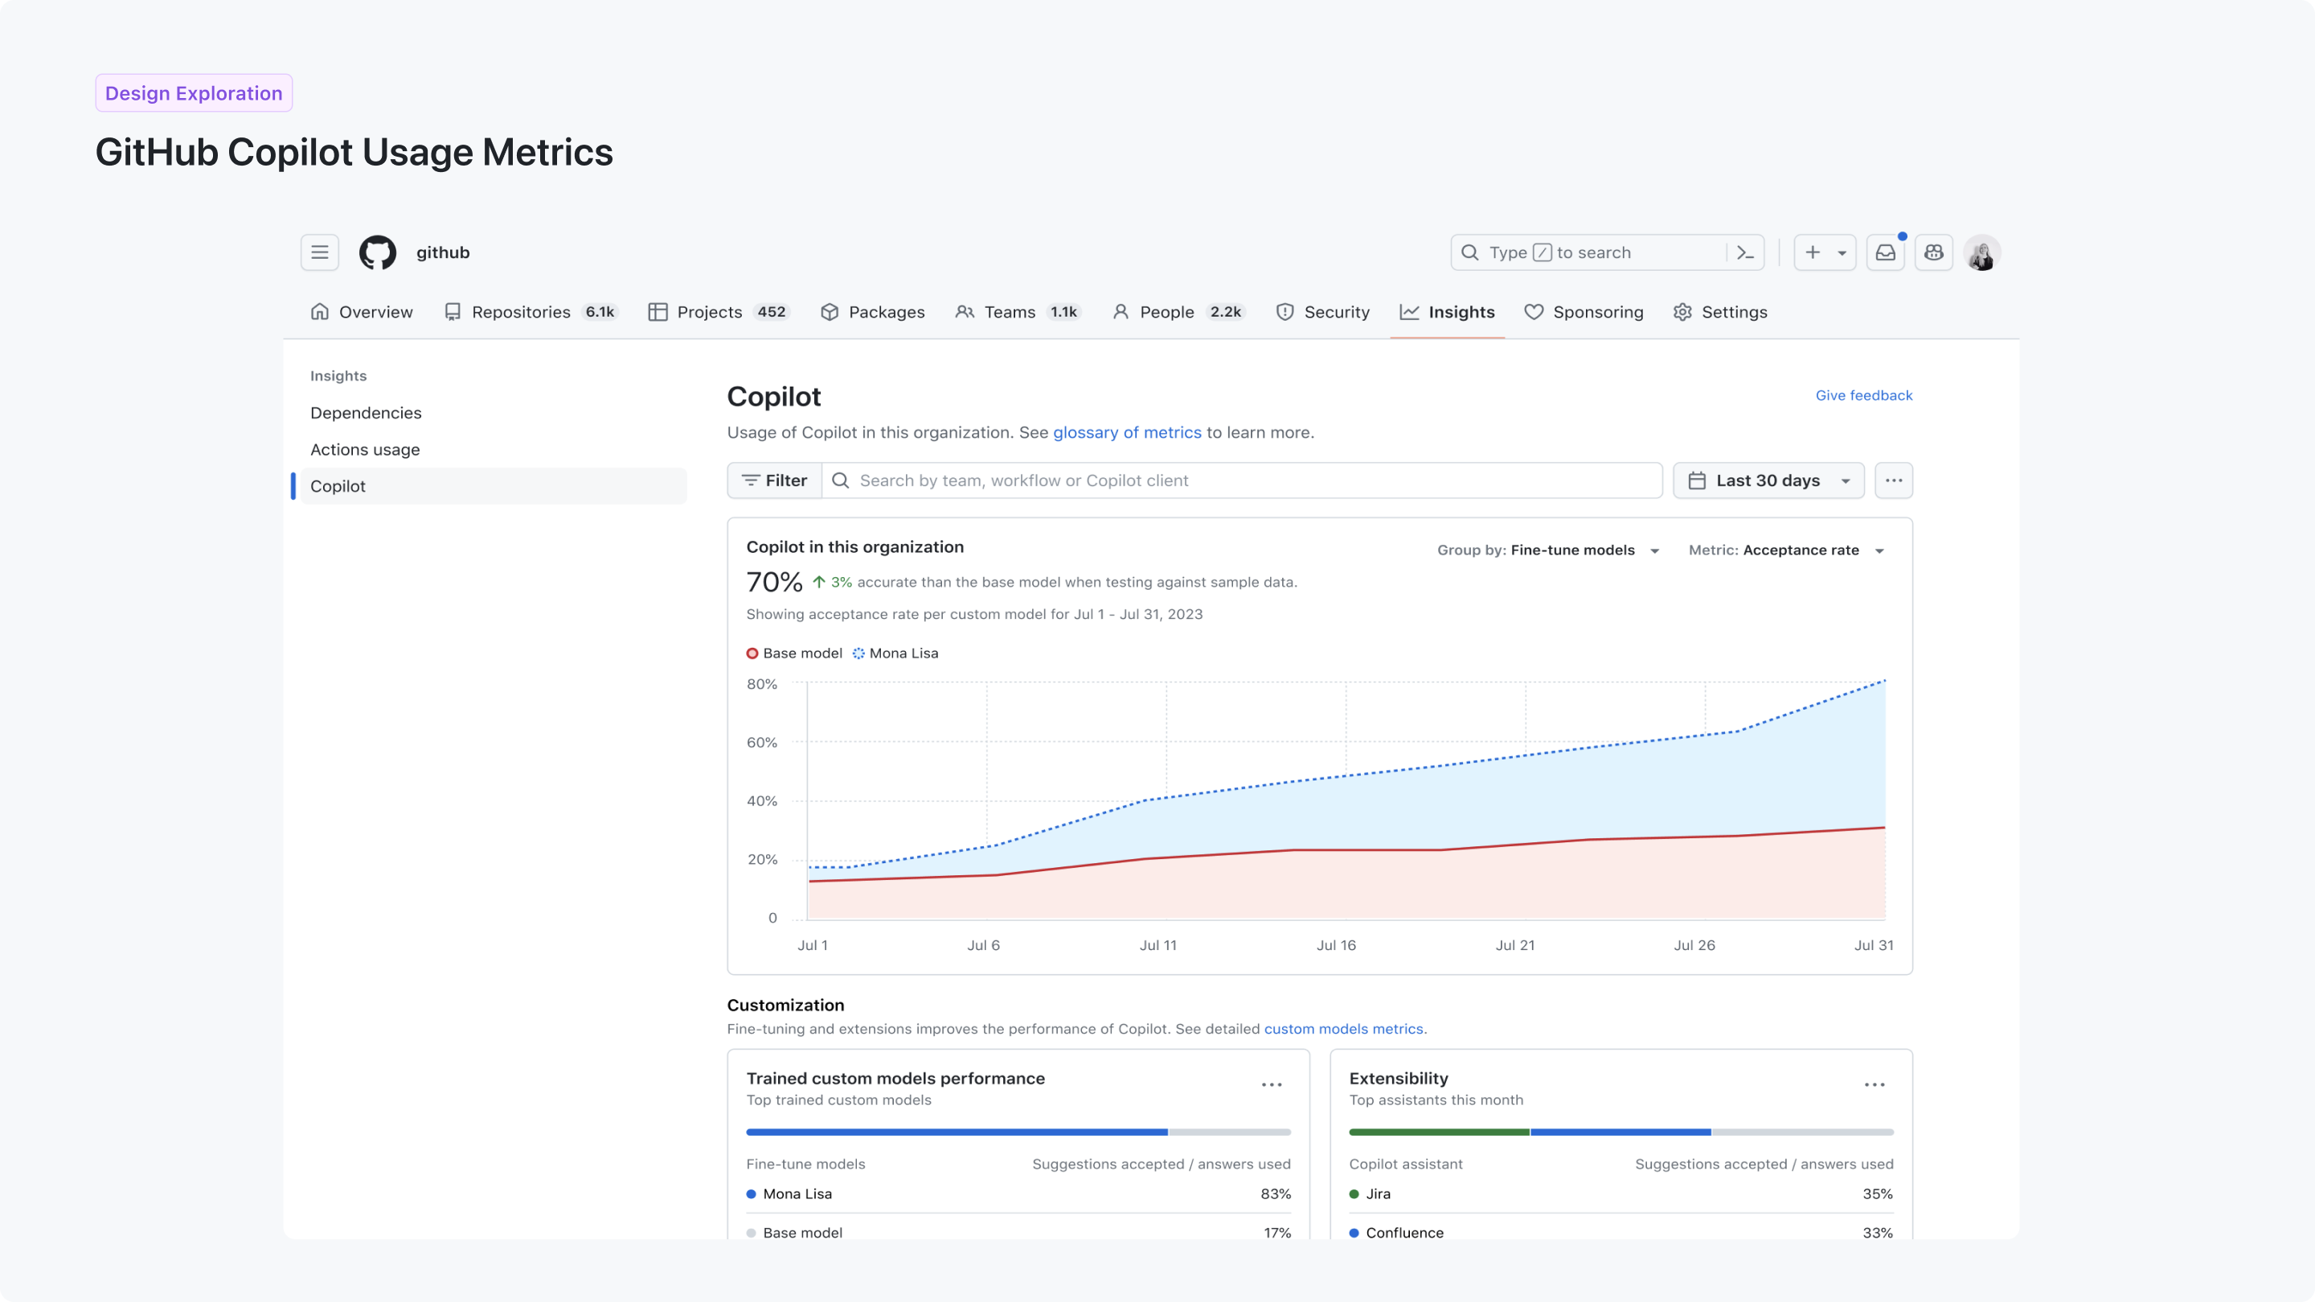
Task: Open the global navigation hamburger menu
Action: (x=319, y=252)
